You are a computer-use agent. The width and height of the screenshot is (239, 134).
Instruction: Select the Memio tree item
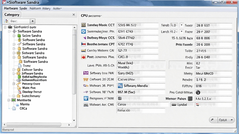pyautogui.click(x=25, y=104)
